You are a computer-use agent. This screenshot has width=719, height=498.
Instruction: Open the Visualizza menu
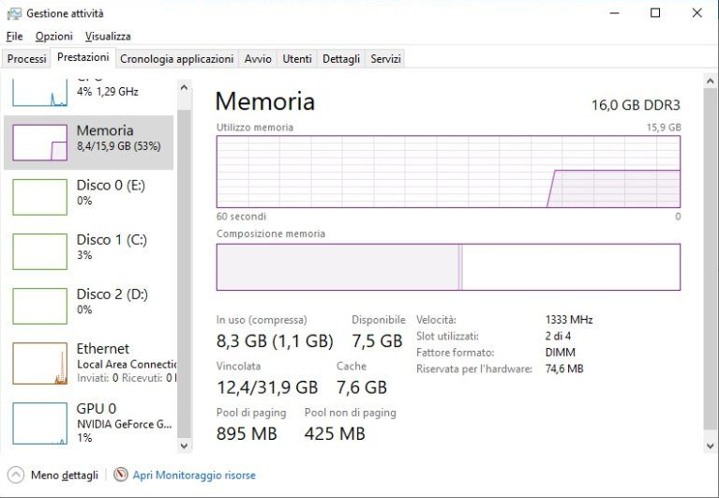pyautogui.click(x=108, y=36)
